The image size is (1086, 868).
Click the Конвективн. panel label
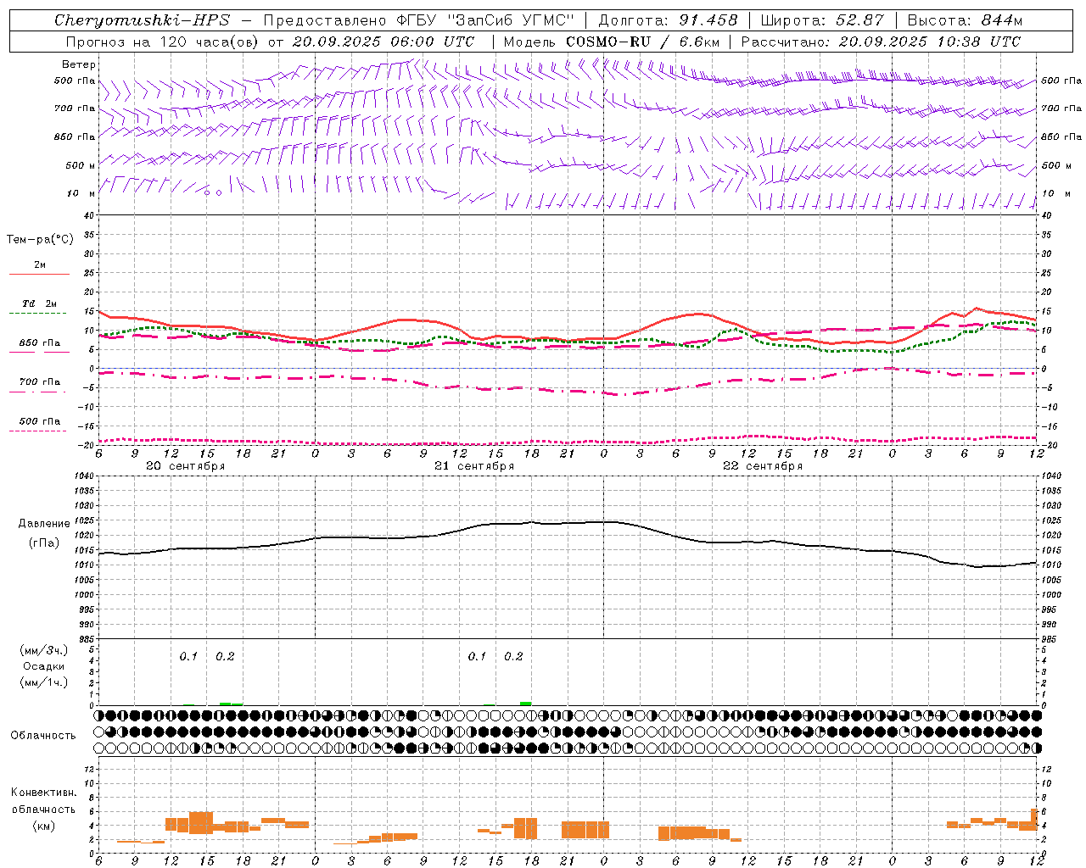point(43,793)
